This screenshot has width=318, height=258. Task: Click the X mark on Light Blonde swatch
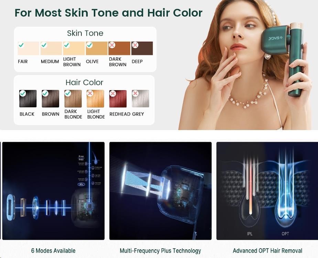pos(90,93)
